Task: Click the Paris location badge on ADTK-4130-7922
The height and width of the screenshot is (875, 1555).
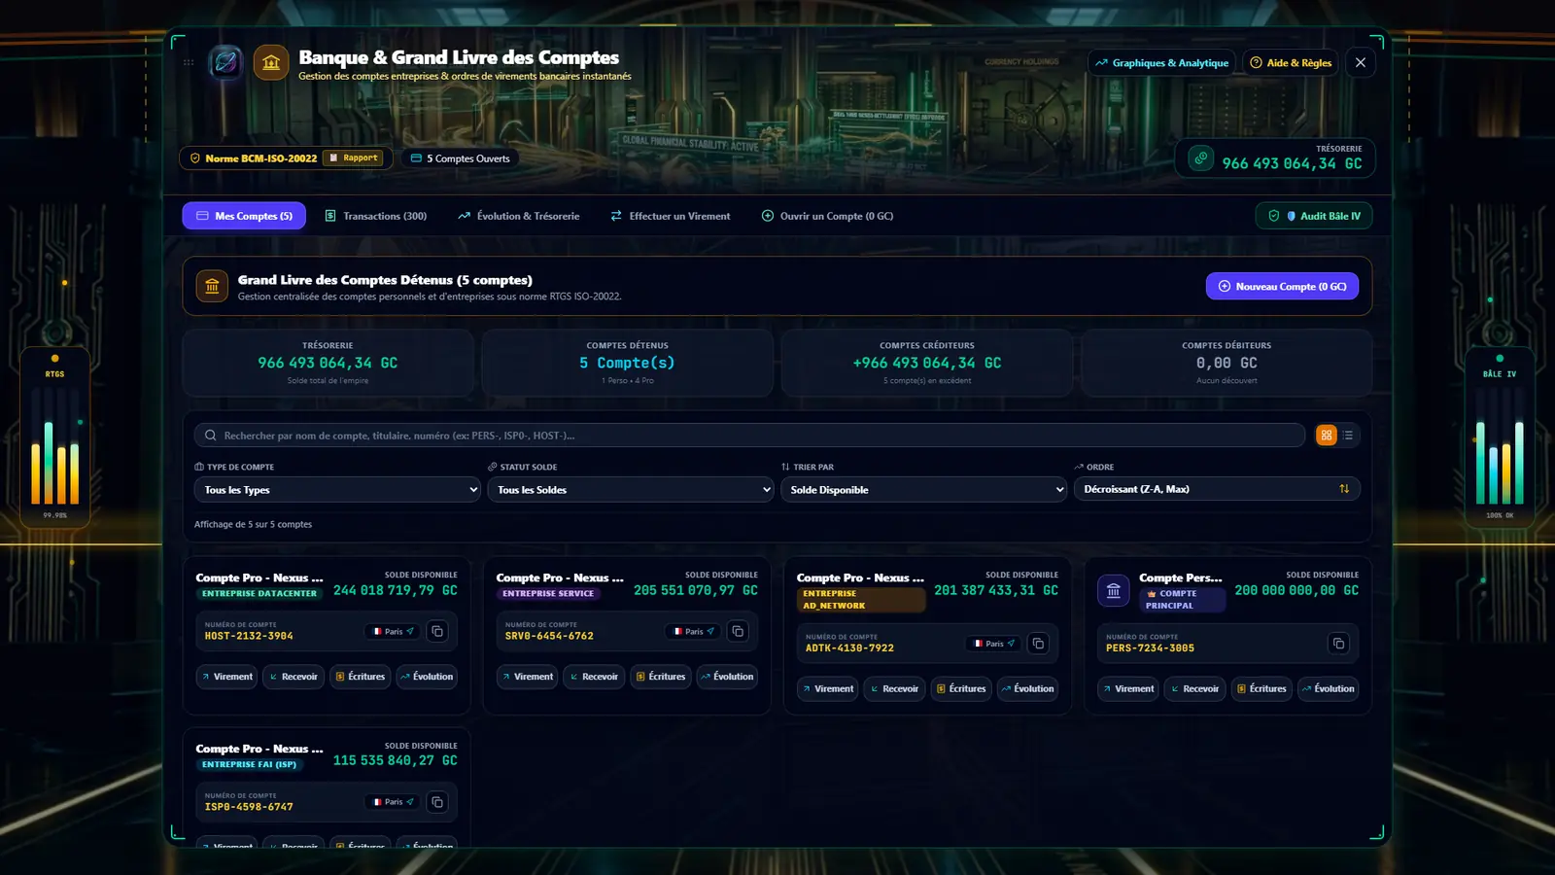Action: point(994,644)
